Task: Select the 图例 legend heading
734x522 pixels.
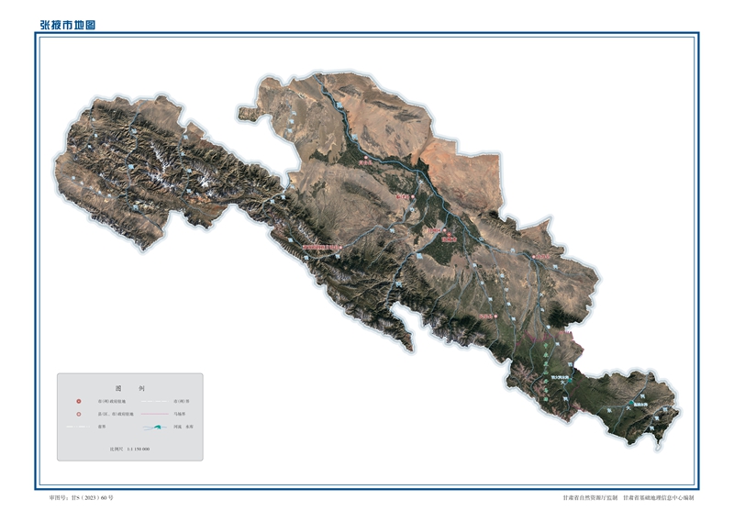Action: click(x=130, y=387)
